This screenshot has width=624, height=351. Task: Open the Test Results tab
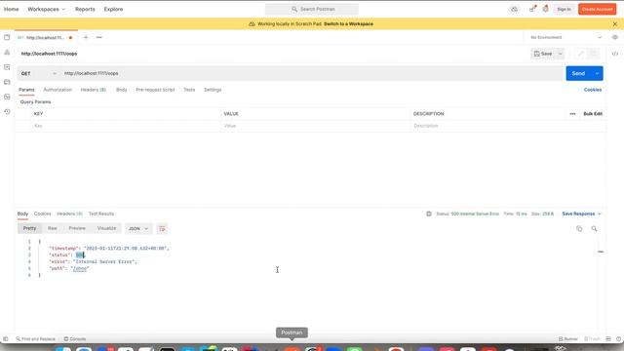[101, 214]
